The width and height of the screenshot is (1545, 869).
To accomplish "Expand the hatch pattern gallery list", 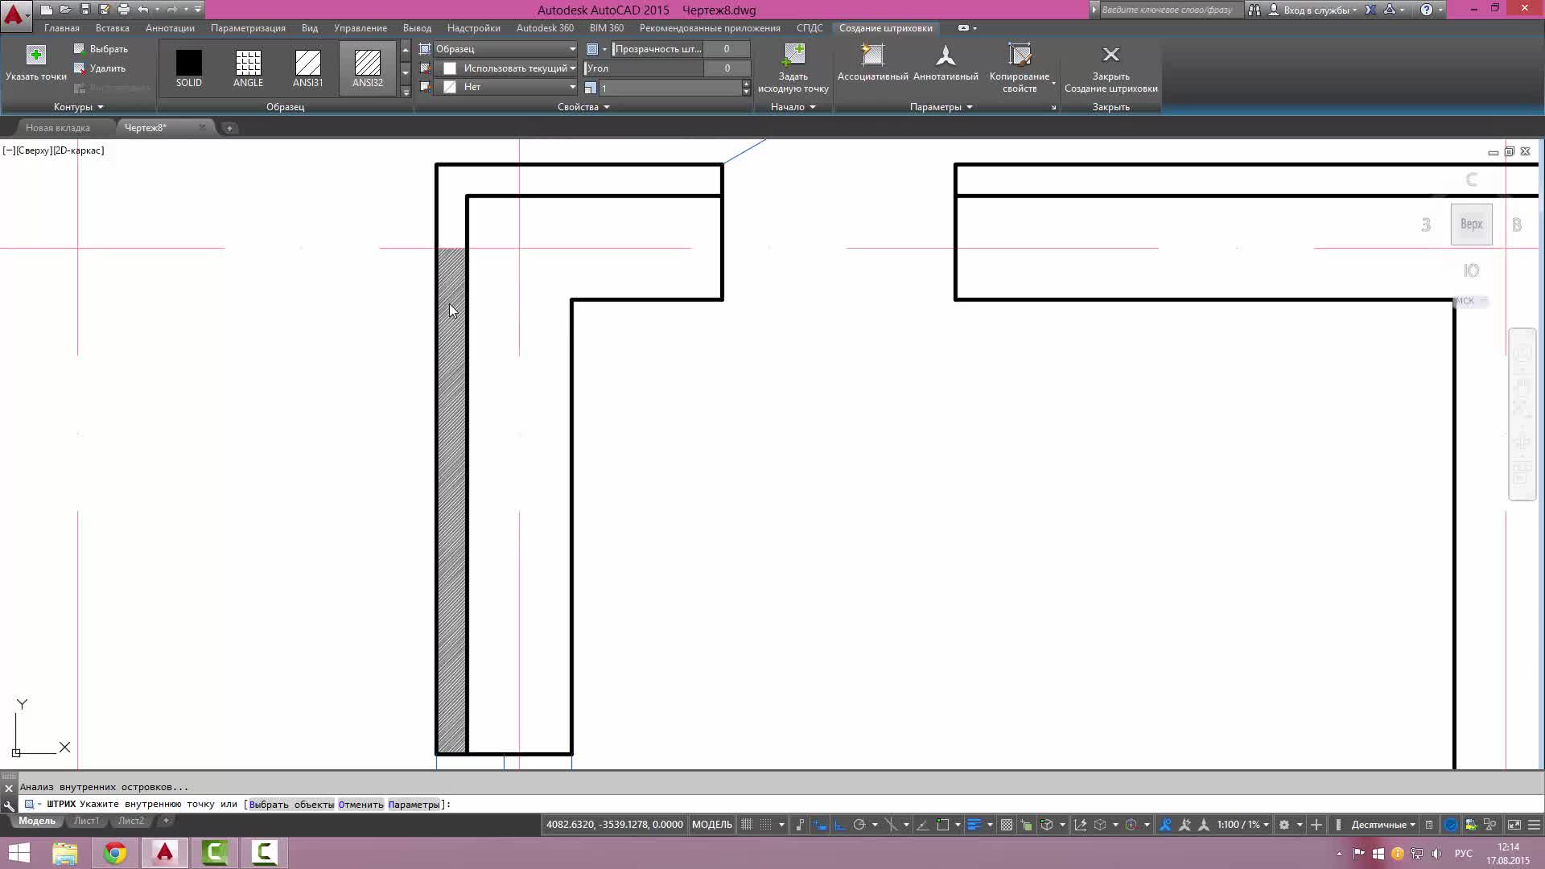I will [x=406, y=92].
